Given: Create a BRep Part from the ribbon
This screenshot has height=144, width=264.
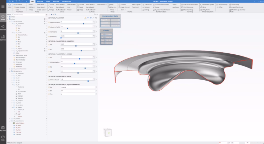Looking at the screenshot, I should point(112,7).
